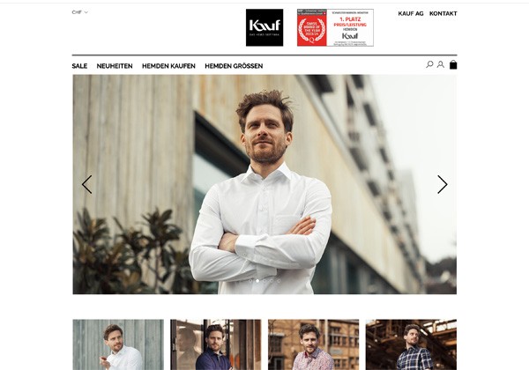Open the navy shirt product thumbnail
Screen dimensions: 529x370
coord(216,344)
